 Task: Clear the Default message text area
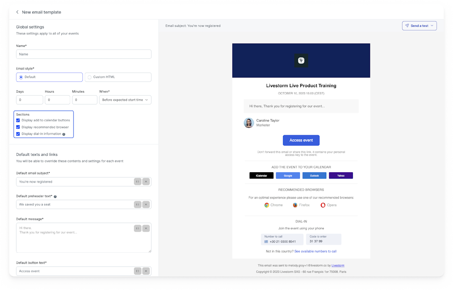tap(146, 228)
